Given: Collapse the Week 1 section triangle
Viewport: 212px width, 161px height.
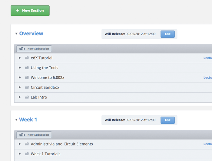Looking at the screenshot, I should point(16,120).
